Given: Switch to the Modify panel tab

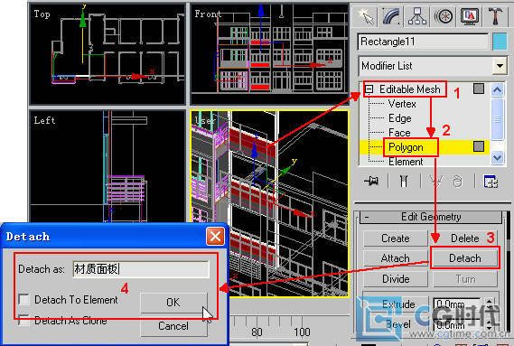Looking at the screenshot, I should (391, 15).
